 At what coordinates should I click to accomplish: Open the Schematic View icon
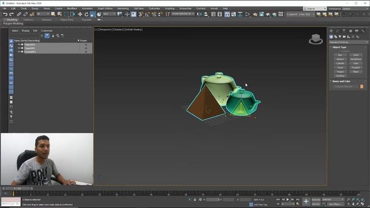click(x=240, y=14)
